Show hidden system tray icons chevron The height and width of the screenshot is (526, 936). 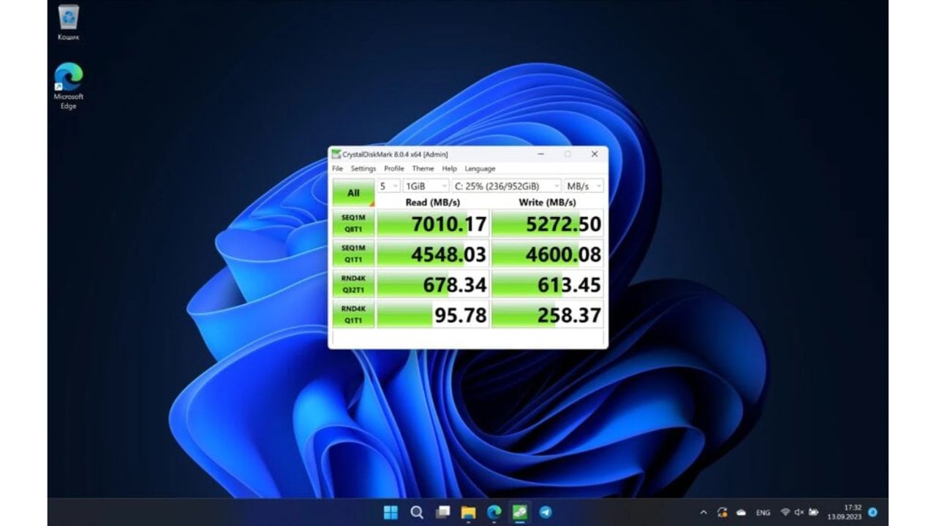703,513
